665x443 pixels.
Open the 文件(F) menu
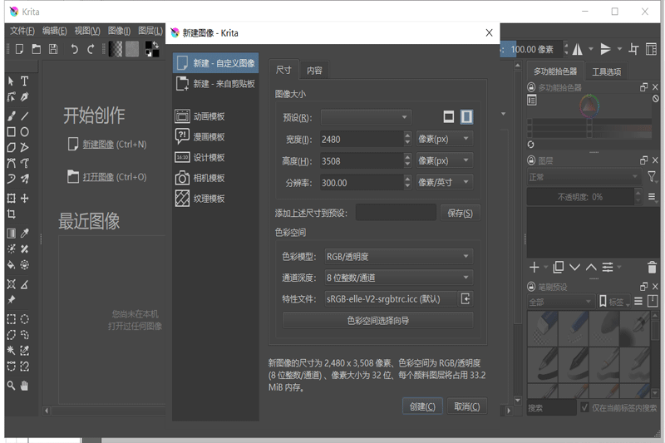click(22, 31)
